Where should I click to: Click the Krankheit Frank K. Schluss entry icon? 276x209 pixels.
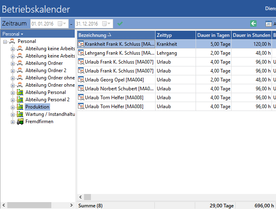click(x=81, y=44)
